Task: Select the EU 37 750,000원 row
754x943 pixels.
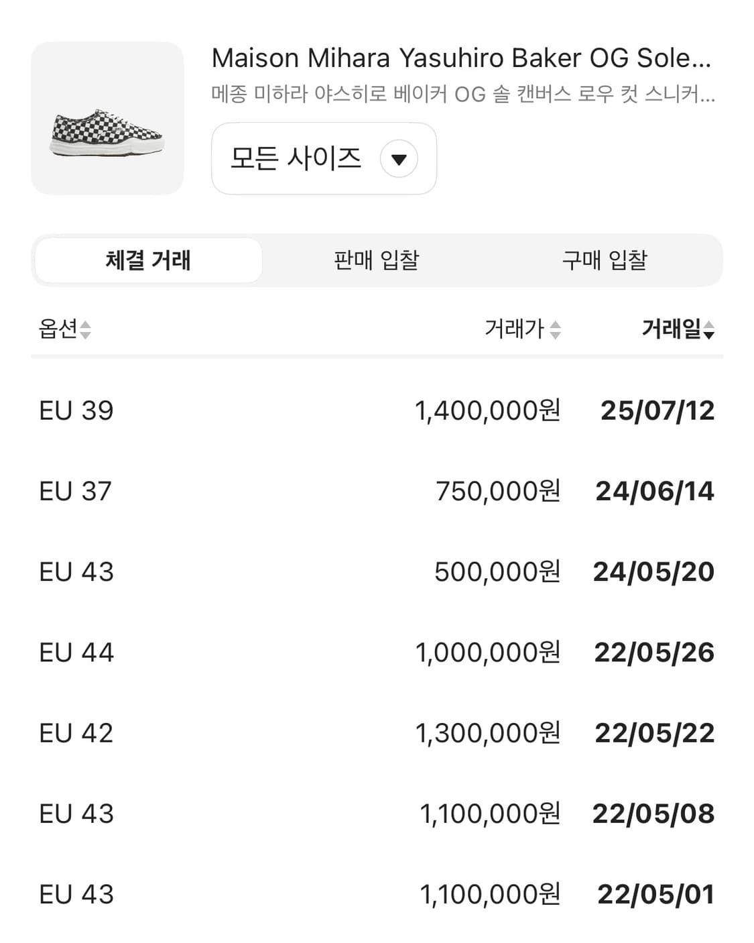Action: pos(377,491)
